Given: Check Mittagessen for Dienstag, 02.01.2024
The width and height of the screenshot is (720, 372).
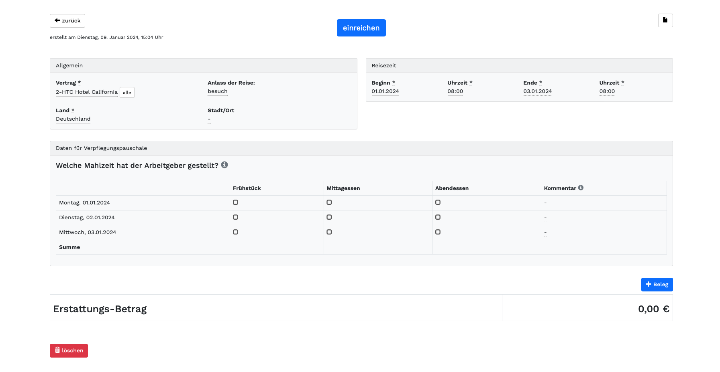Looking at the screenshot, I should click(x=329, y=217).
